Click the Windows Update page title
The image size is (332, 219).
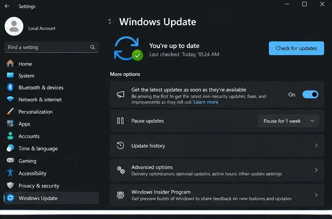click(158, 22)
